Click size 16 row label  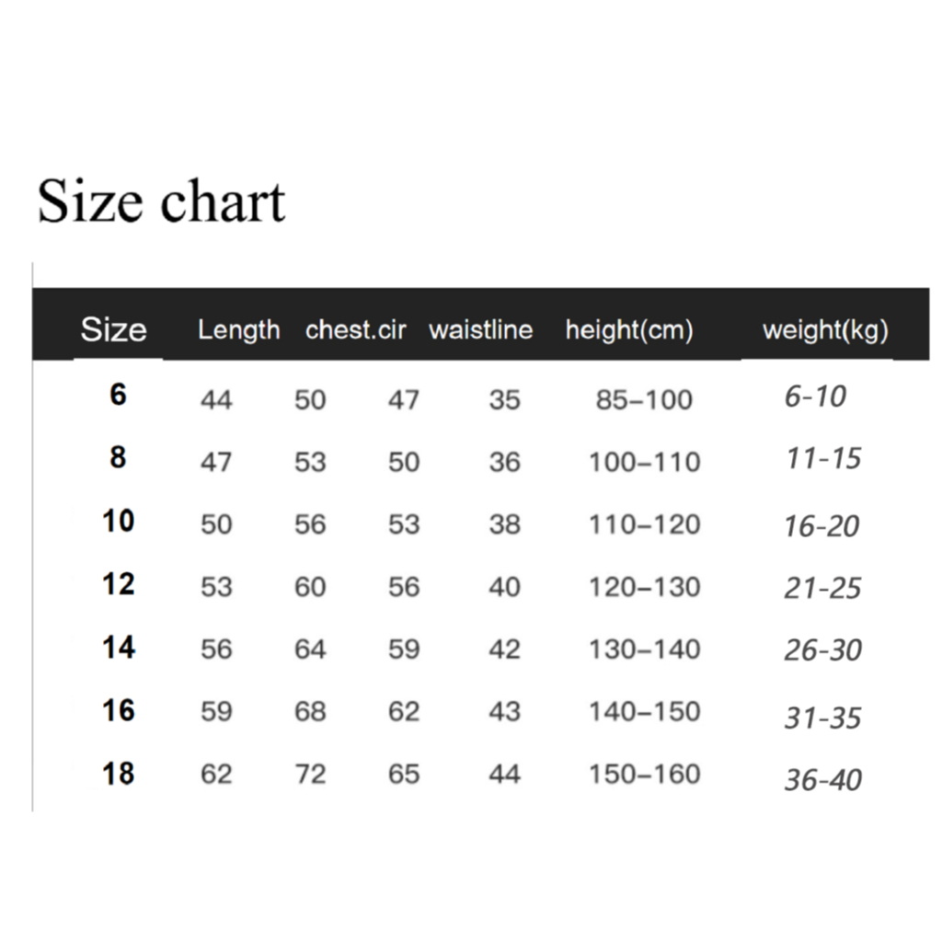[x=118, y=711]
